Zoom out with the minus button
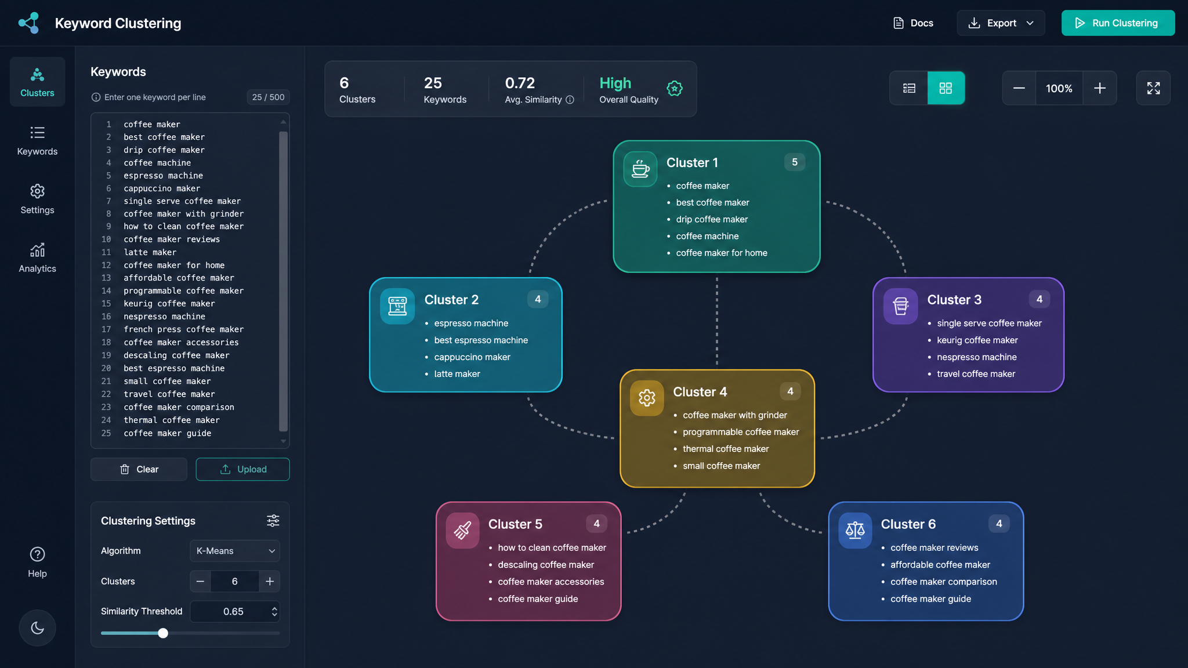This screenshot has height=668, width=1188. tap(1019, 88)
